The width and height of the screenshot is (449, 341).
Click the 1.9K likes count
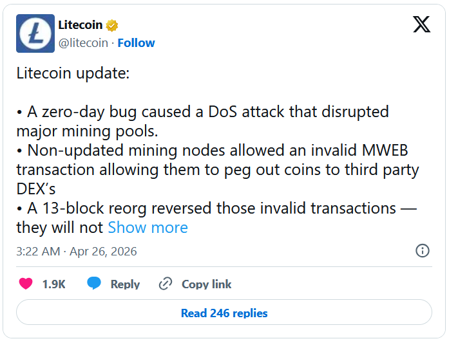click(54, 284)
